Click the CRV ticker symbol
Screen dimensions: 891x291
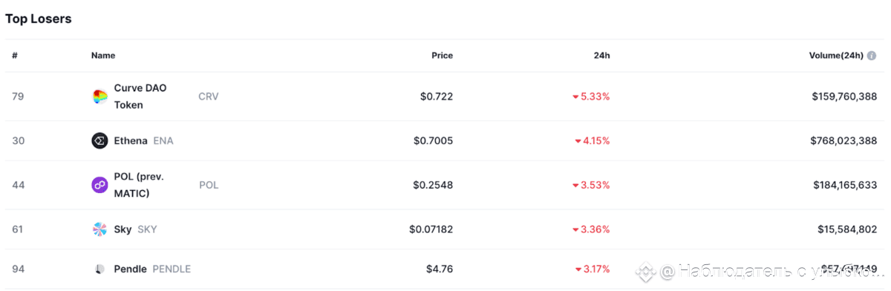pyautogui.click(x=209, y=97)
